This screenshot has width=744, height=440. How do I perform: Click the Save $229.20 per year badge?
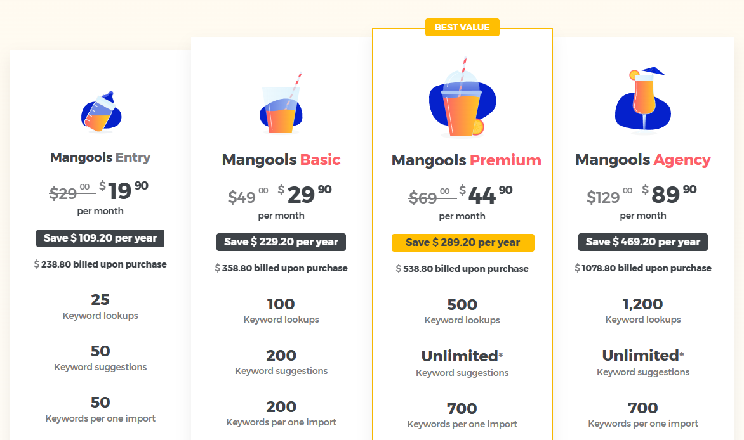coord(281,242)
